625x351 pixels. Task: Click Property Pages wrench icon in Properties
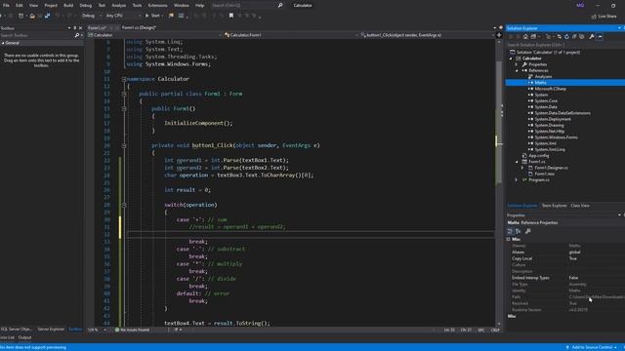pos(528,231)
